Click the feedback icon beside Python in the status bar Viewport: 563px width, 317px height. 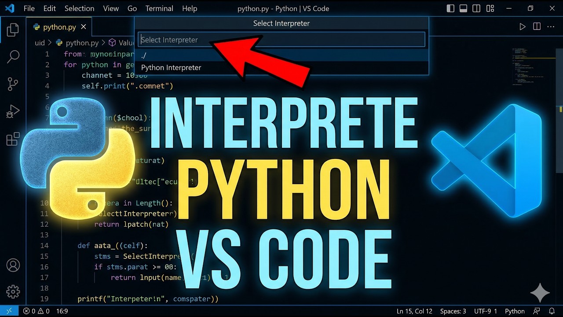click(536, 311)
